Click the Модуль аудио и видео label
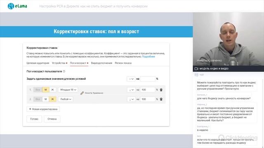The width and height of the screenshot is (264, 148). coord(214,69)
